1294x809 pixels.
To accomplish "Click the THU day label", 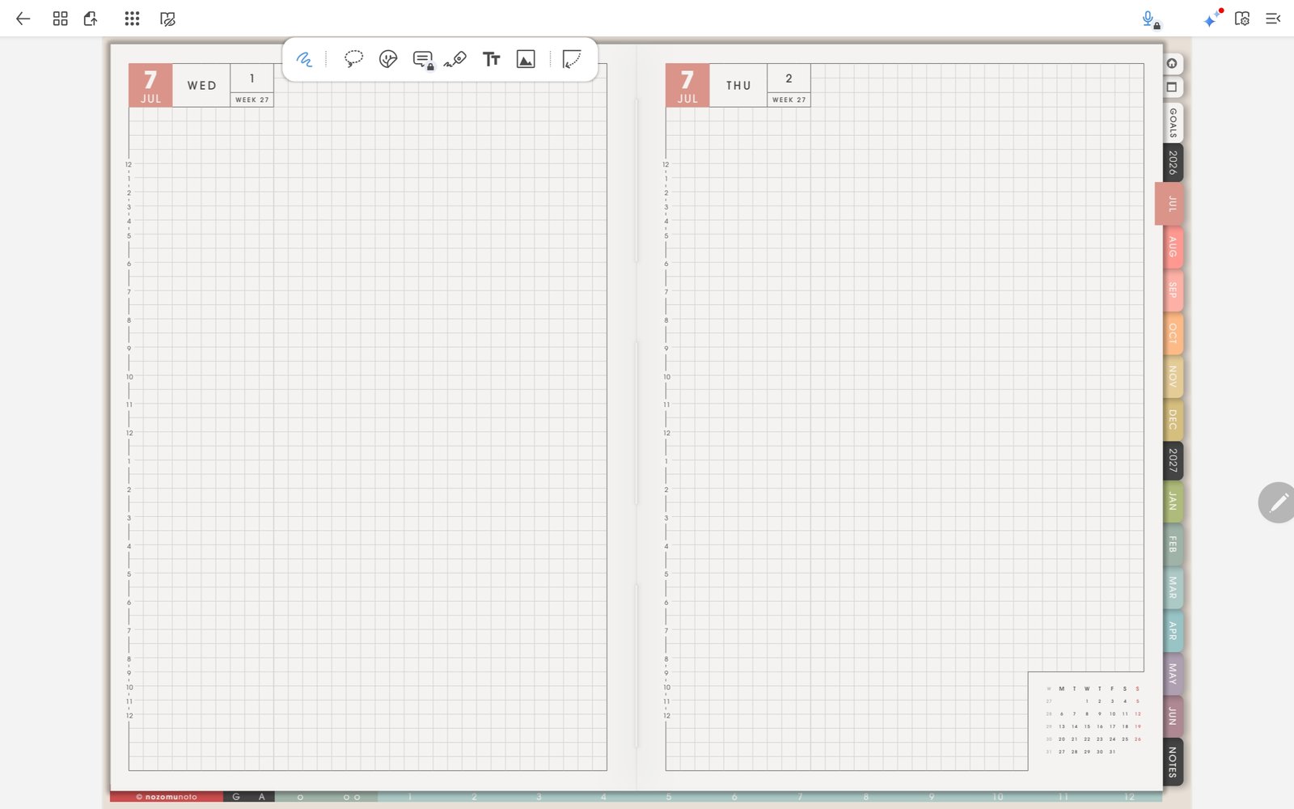I will tap(738, 86).
